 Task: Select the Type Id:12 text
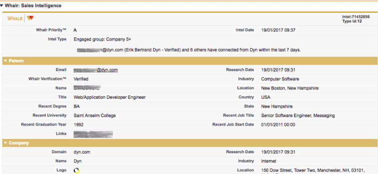pos(352,21)
